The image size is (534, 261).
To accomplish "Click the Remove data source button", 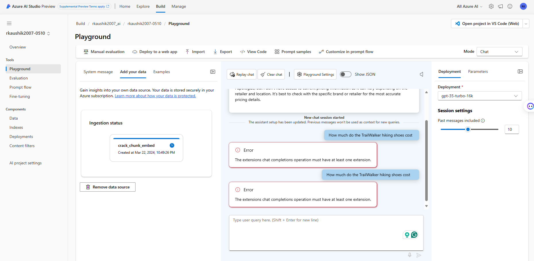I will click(x=108, y=187).
